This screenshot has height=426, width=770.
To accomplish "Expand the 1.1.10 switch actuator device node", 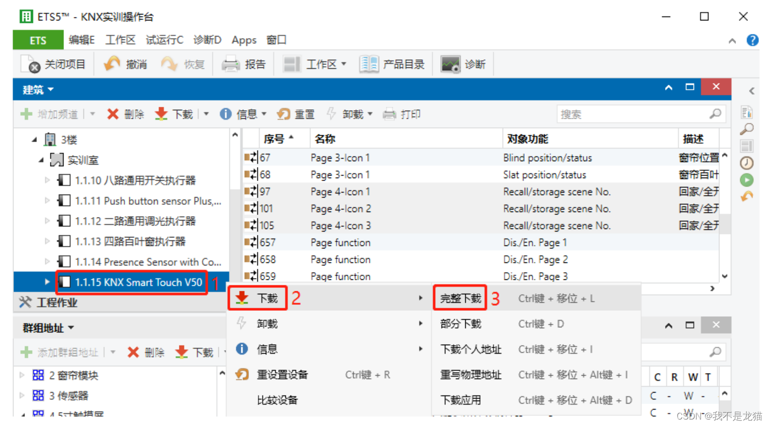I will tap(47, 180).
